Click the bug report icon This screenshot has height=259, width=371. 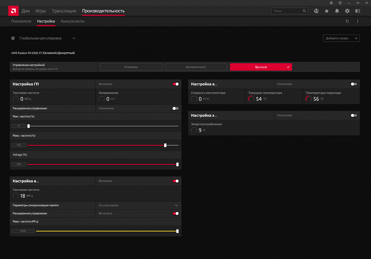point(331,3)
